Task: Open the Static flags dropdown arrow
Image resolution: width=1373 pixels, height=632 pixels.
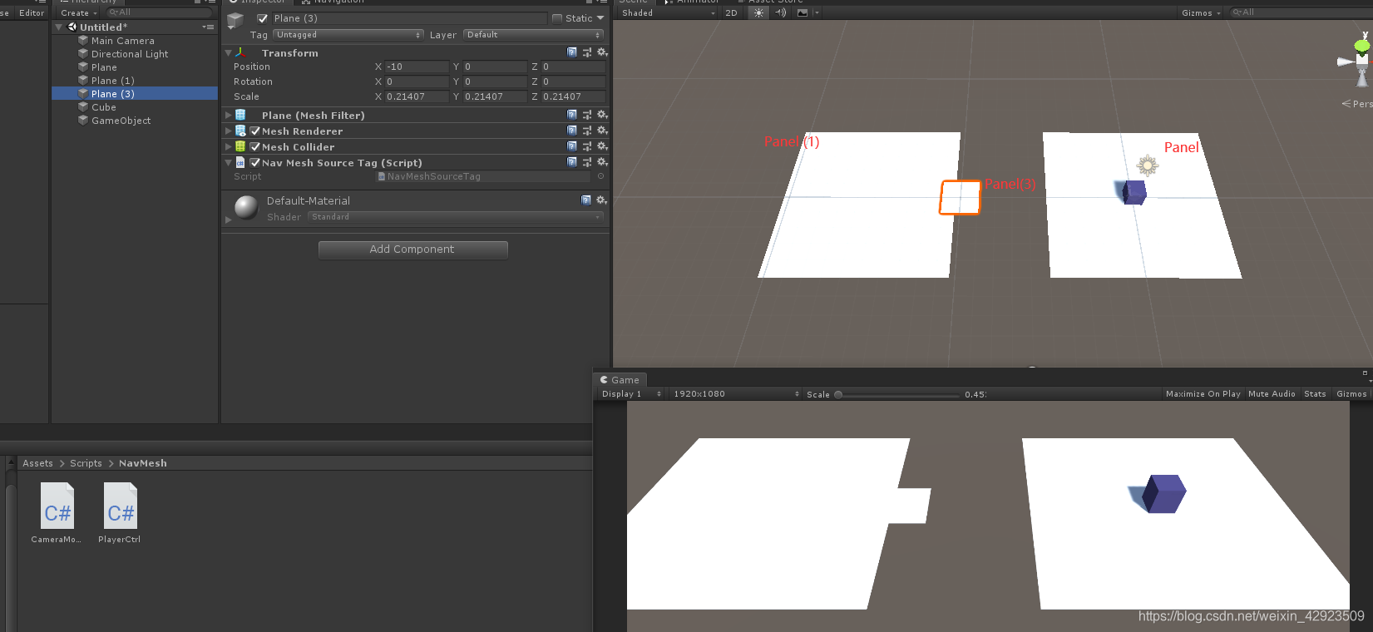Action: (x=600, y=18)
